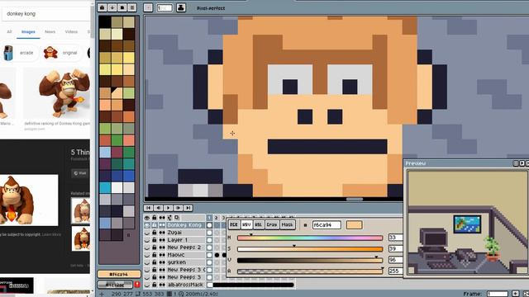Toggle all layers lock in timeline header

[155, 218]
